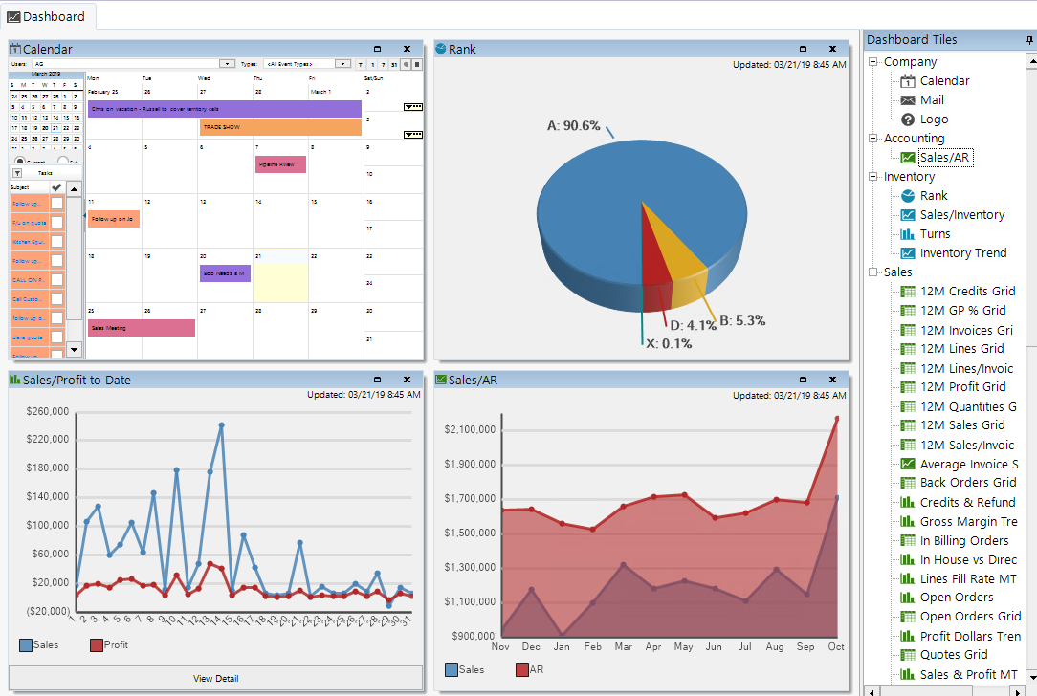Collapse the Inventory tree group

coord(873,177)
